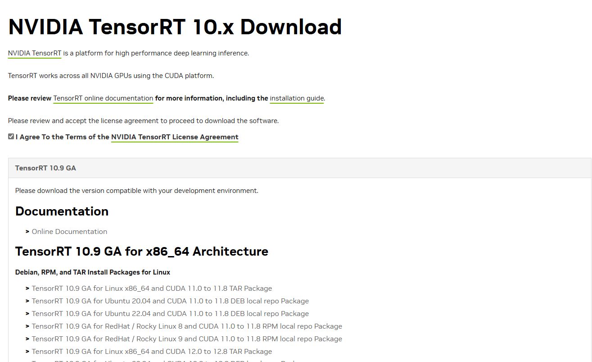The image size is (592, 362).
Task: Download Linux x86_64 CUDA 11.0 to 11.8 TAR Package
Action: click(152, 289)
